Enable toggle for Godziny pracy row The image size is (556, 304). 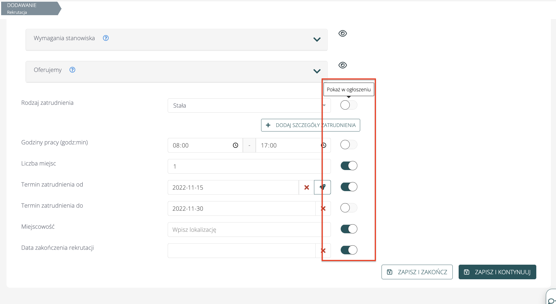pyautogui.click(x=349, y=145)
